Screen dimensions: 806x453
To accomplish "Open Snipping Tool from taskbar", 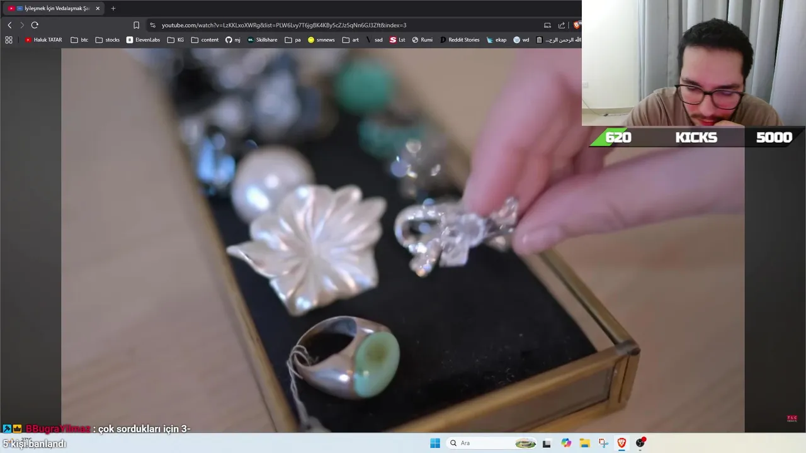I will [603, 443].
